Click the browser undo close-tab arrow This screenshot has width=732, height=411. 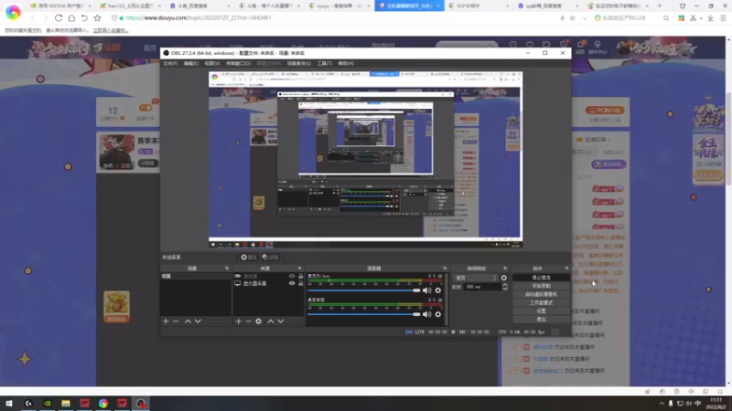[84, 17]
